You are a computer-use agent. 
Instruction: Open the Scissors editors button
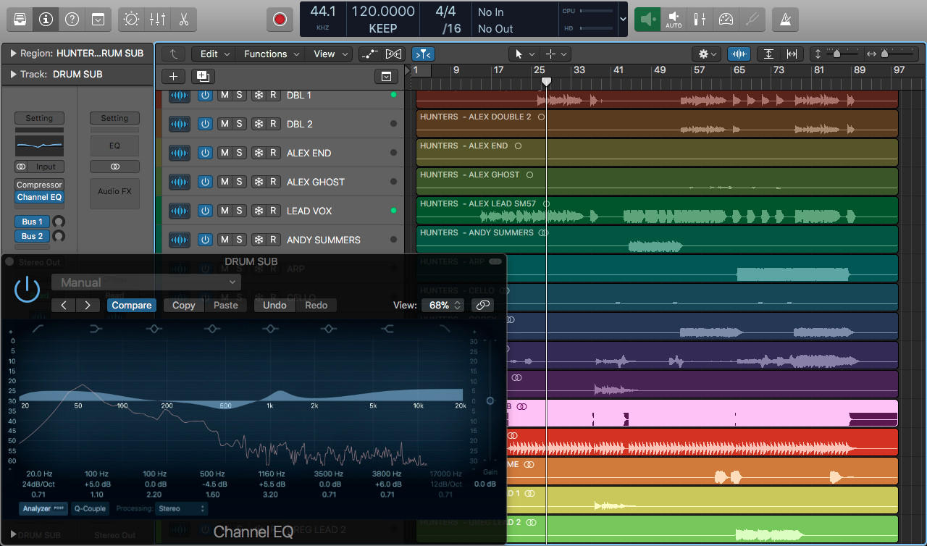183,20
